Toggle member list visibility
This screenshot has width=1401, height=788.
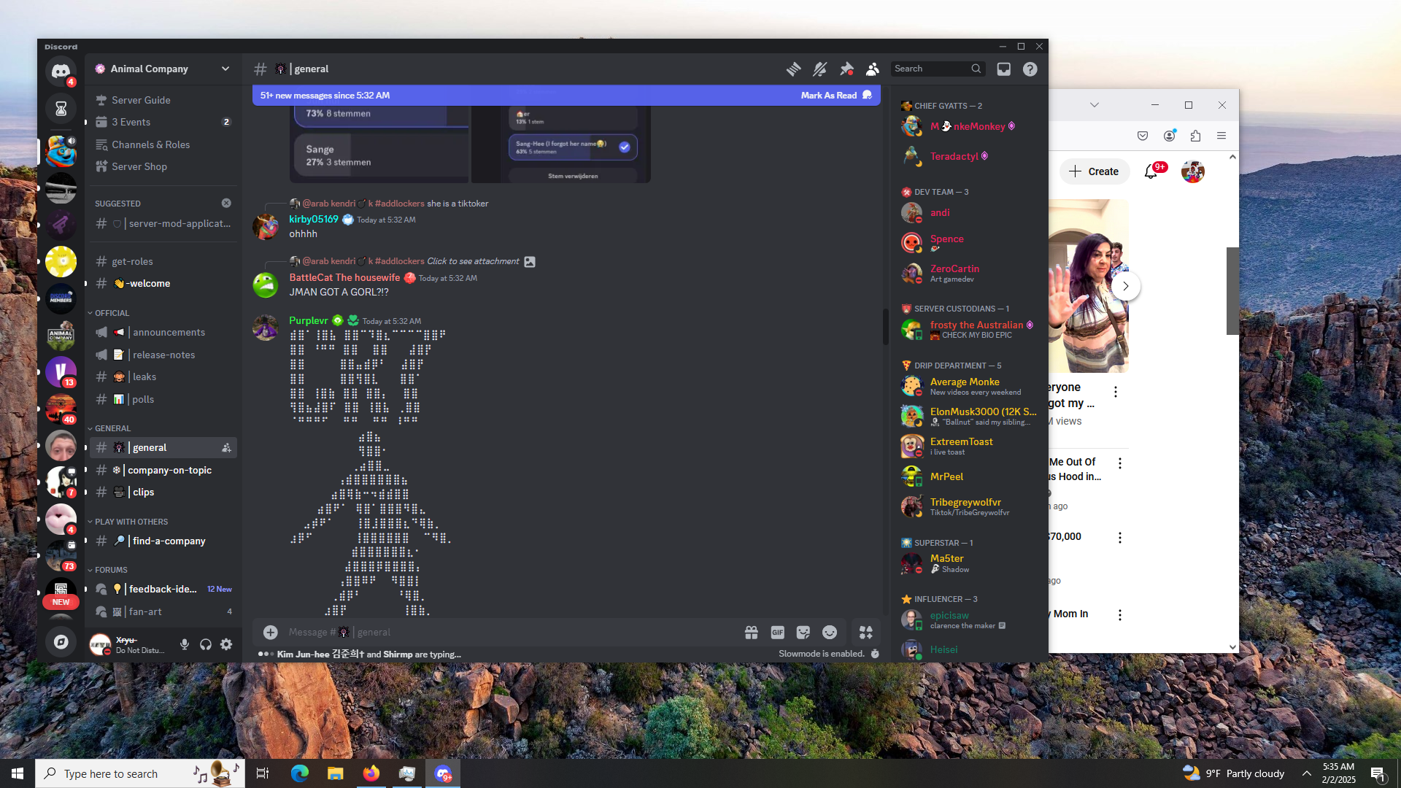[873, 69]
